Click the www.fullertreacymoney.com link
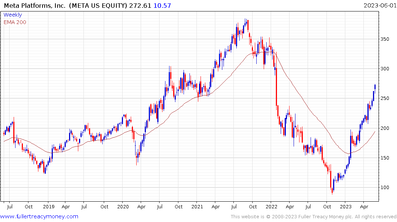The width and height of the screenshot is (397, 222). 39,216
